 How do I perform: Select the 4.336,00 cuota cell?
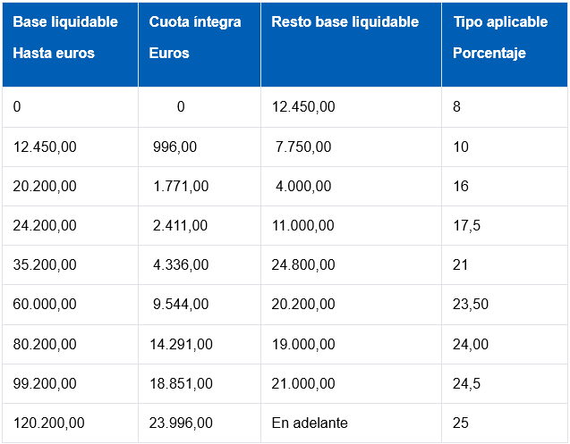(181, 264)
